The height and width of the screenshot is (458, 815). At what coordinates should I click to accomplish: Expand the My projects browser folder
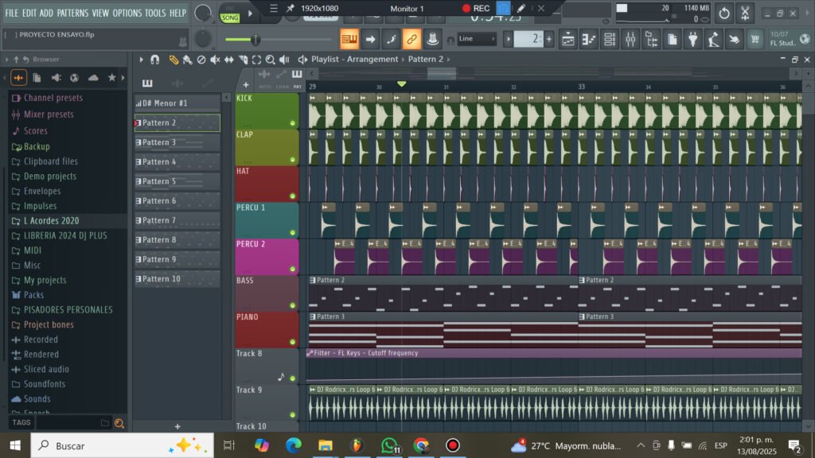[45, 280]
